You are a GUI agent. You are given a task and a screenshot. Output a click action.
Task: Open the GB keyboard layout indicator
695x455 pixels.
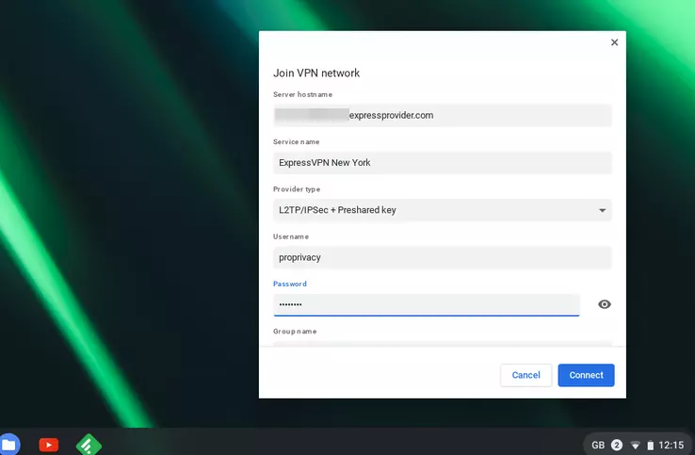point(597,445)
